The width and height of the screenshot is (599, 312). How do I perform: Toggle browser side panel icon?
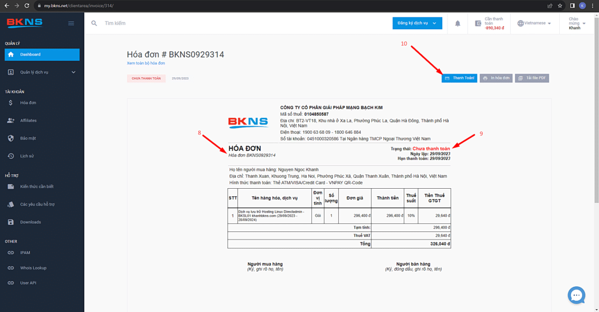(x=572, y=6)
